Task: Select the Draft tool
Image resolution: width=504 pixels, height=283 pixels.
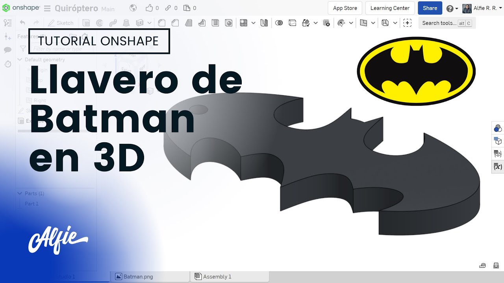Action: tap(189, 23)
